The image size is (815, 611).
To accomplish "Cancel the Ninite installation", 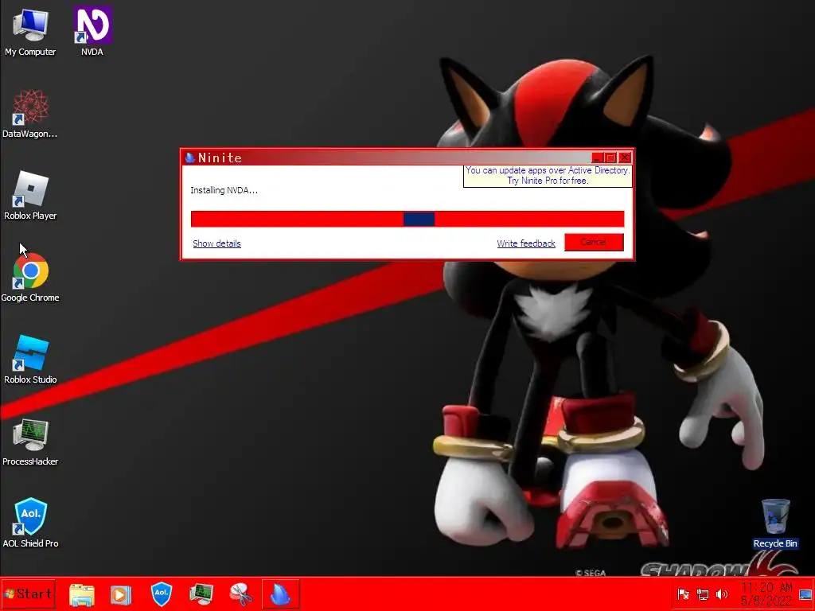I will pos(594,242).
